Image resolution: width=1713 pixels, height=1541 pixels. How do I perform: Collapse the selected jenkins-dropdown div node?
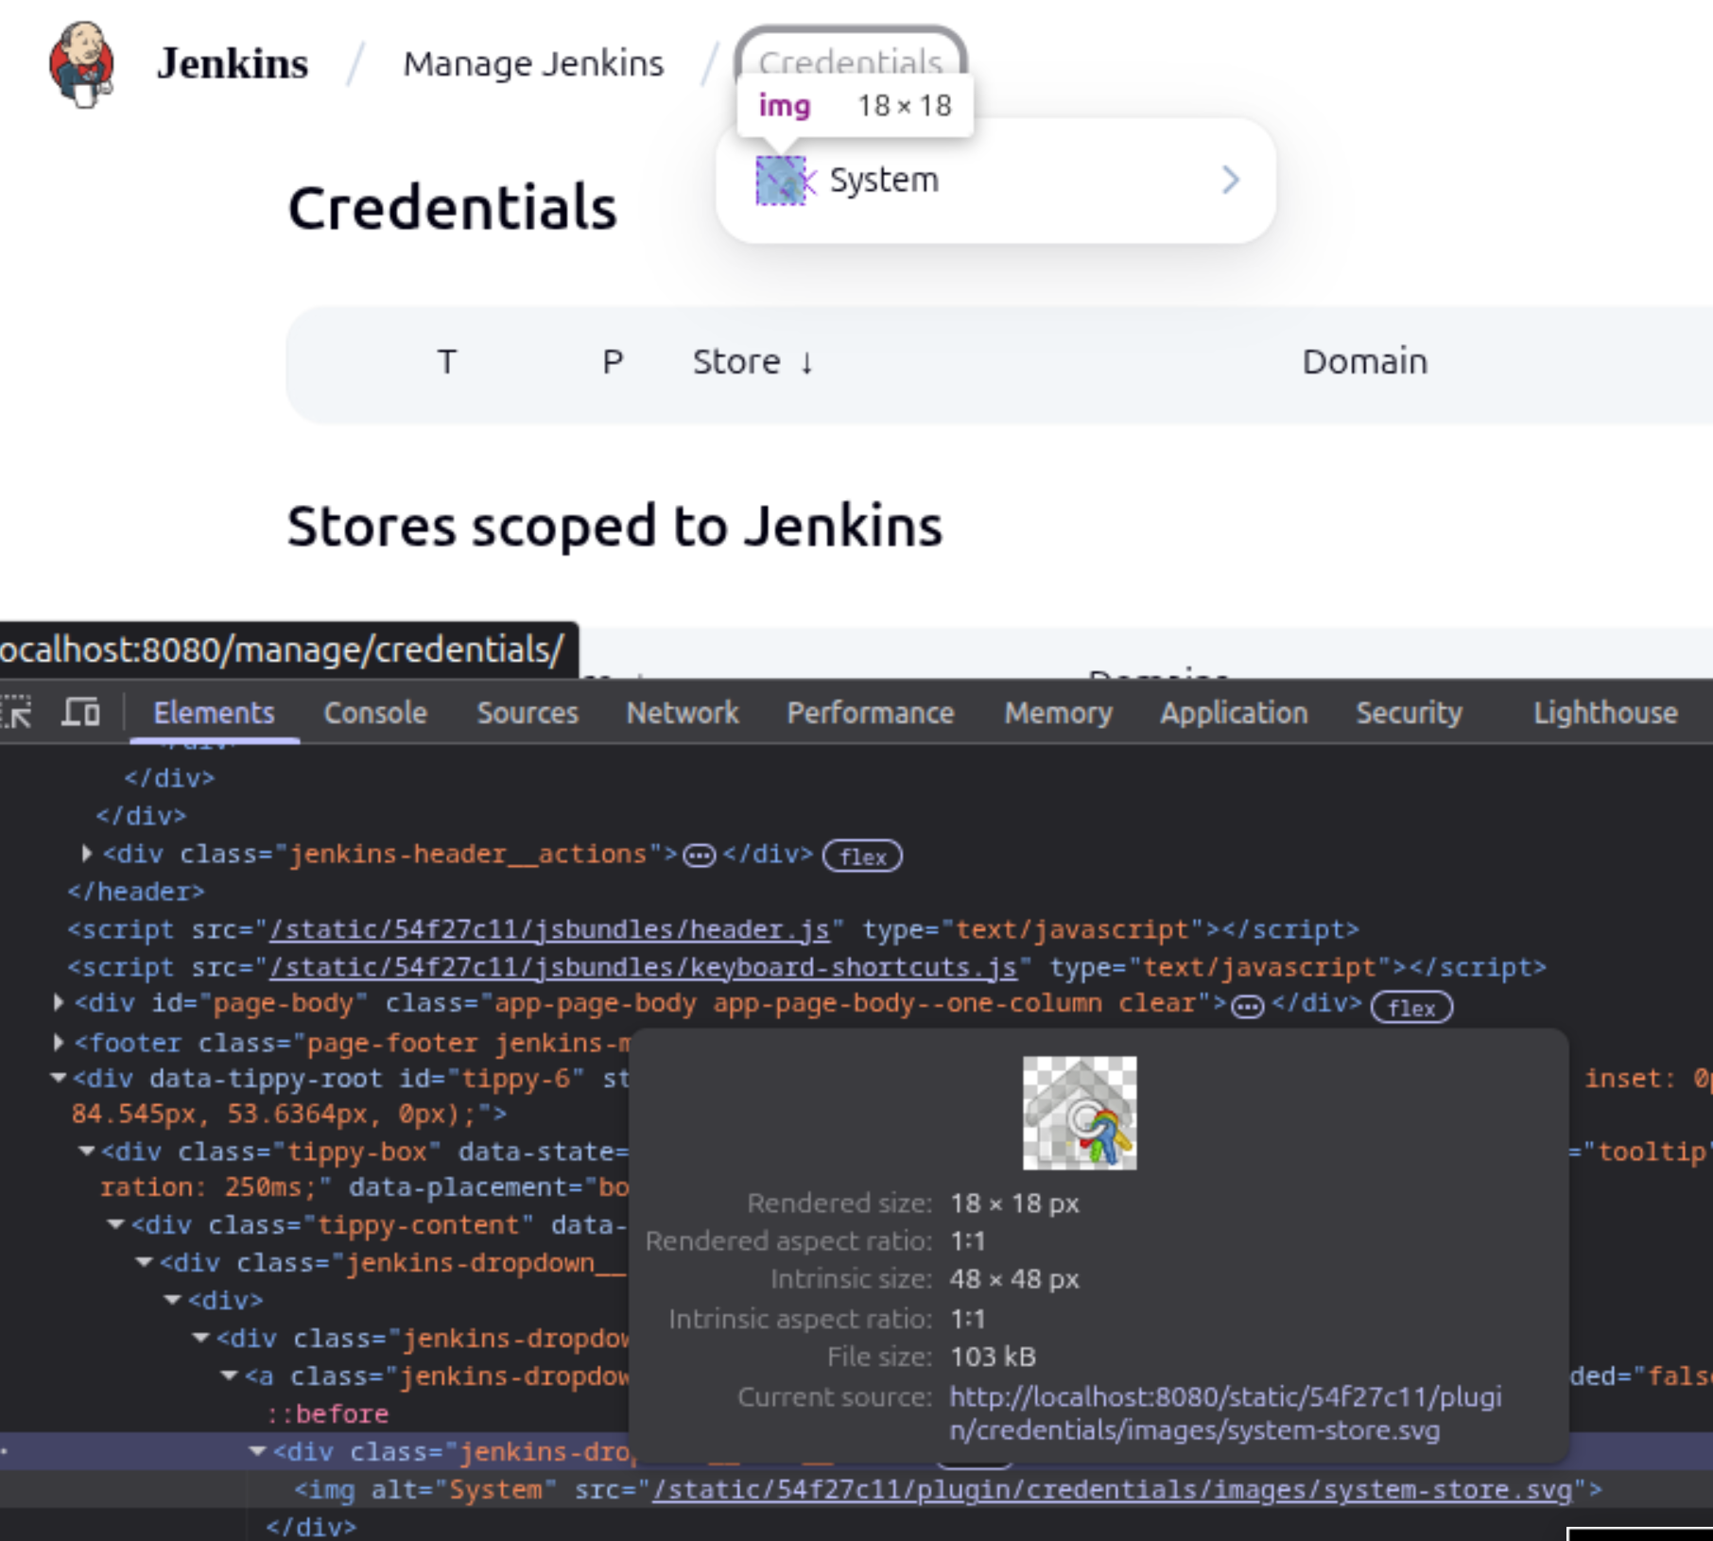[x=257, y=1451]
